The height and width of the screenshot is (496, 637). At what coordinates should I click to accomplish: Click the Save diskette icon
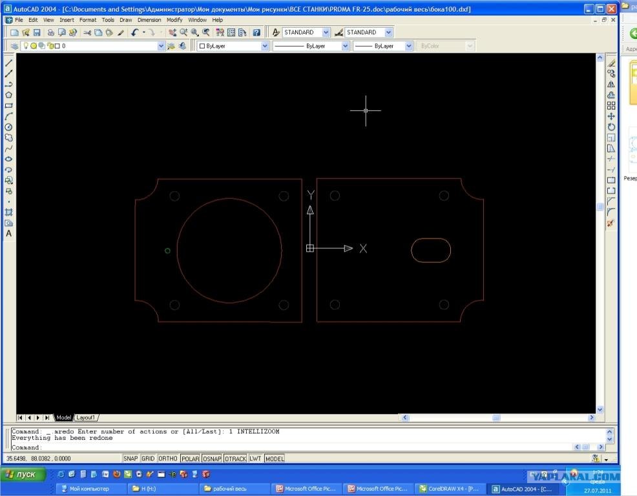pos(37,32)
